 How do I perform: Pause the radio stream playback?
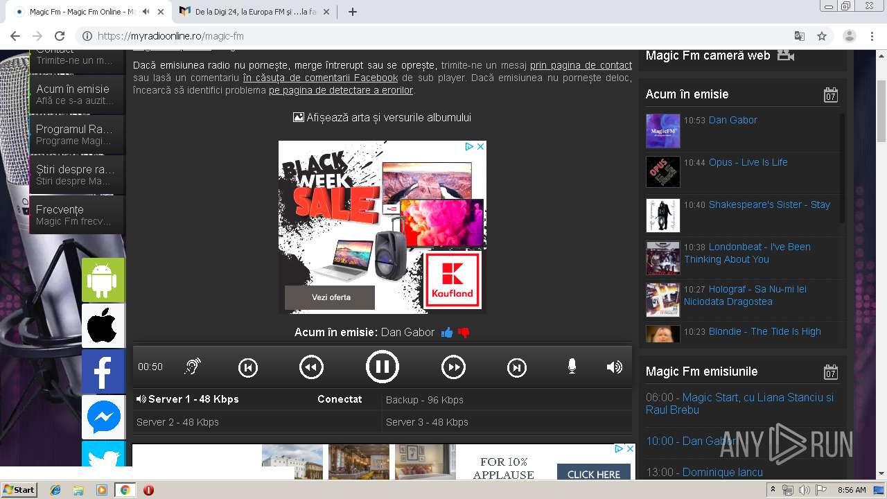coord(382,367)
